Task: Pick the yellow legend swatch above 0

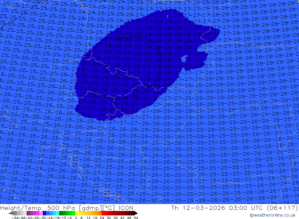Action: [77, 213]
